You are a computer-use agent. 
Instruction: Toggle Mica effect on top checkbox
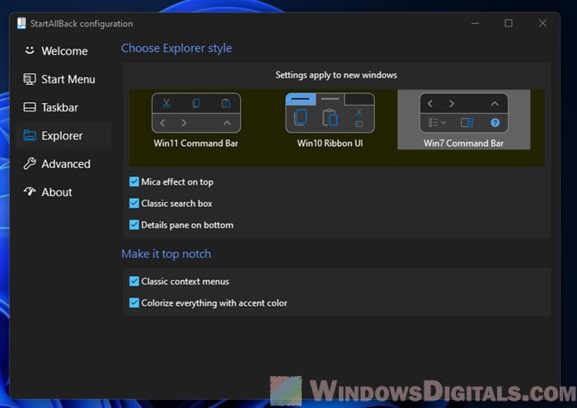click(134, 181)
